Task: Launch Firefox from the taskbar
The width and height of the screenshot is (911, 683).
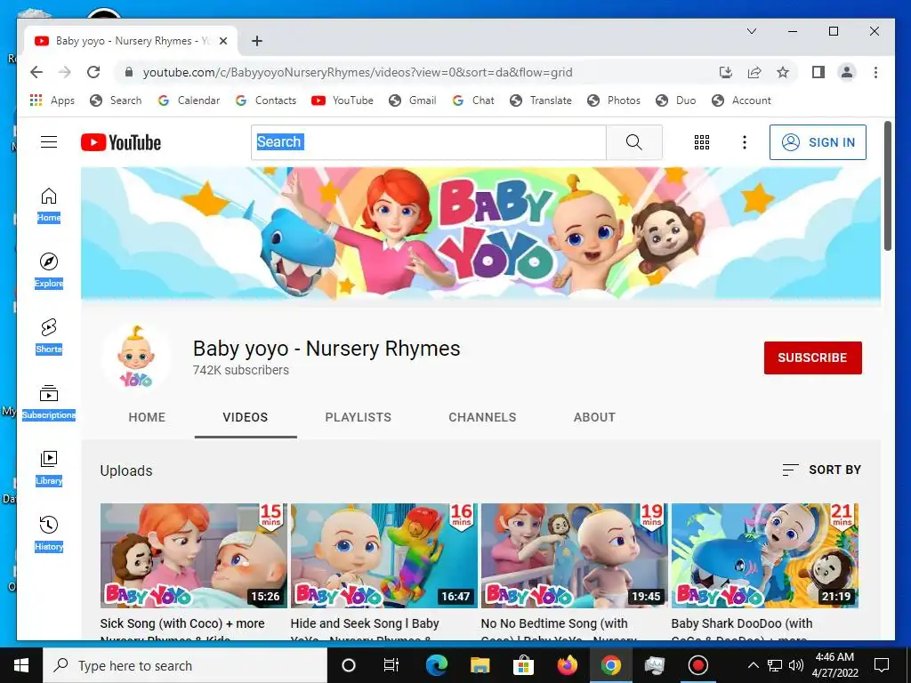Action: click(567, 665)
